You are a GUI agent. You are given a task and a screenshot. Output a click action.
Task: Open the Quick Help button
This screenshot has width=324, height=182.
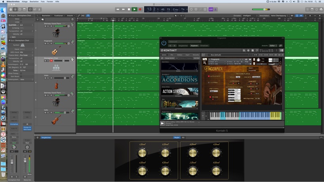click(20, 9)
